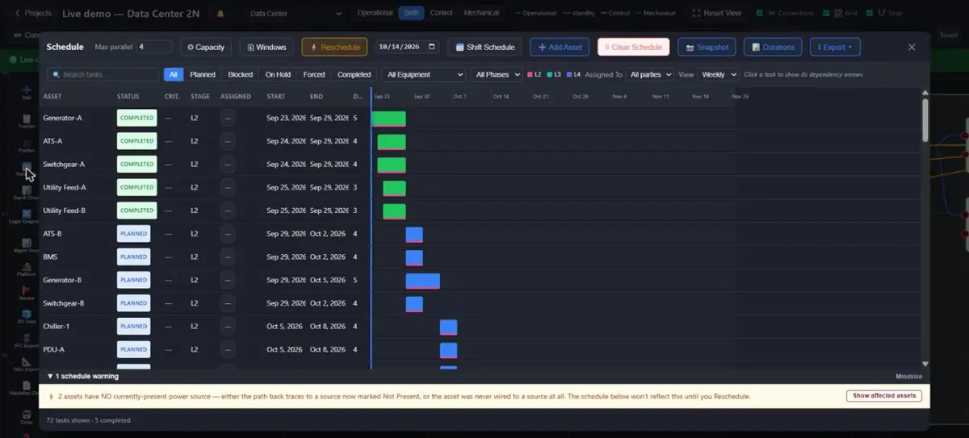The height and width of the screenshot is (438, 969).
Task: Click the Reschedule button
Action: point(334,47)
